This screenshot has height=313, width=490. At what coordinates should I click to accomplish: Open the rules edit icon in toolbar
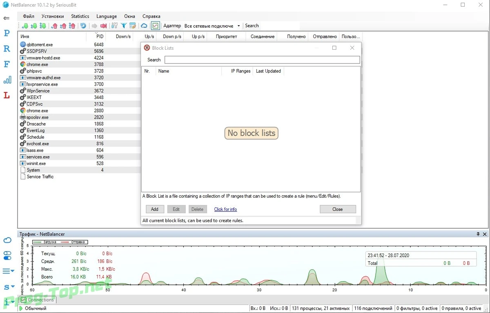[x=133, y=26]
